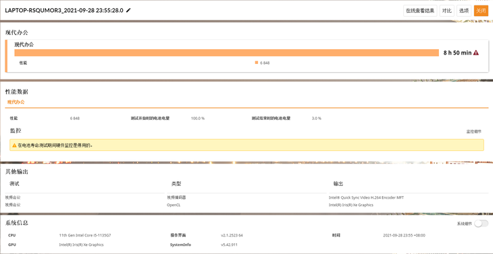Click the 对比 compare button
This screenshot has width=493, height=254.
coord(447,11)
